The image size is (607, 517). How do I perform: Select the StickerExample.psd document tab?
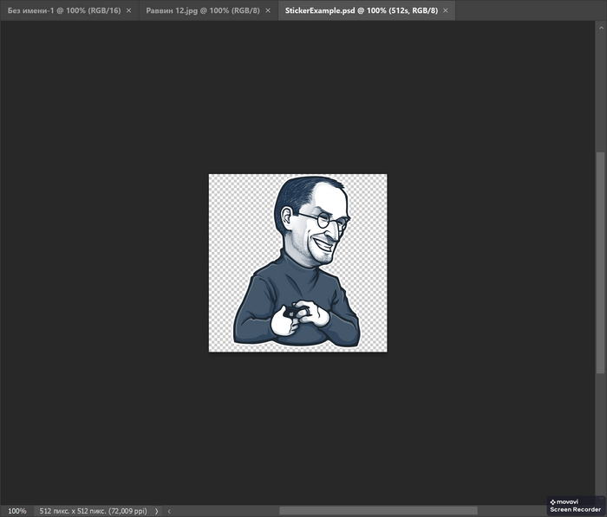click(362, 10)
